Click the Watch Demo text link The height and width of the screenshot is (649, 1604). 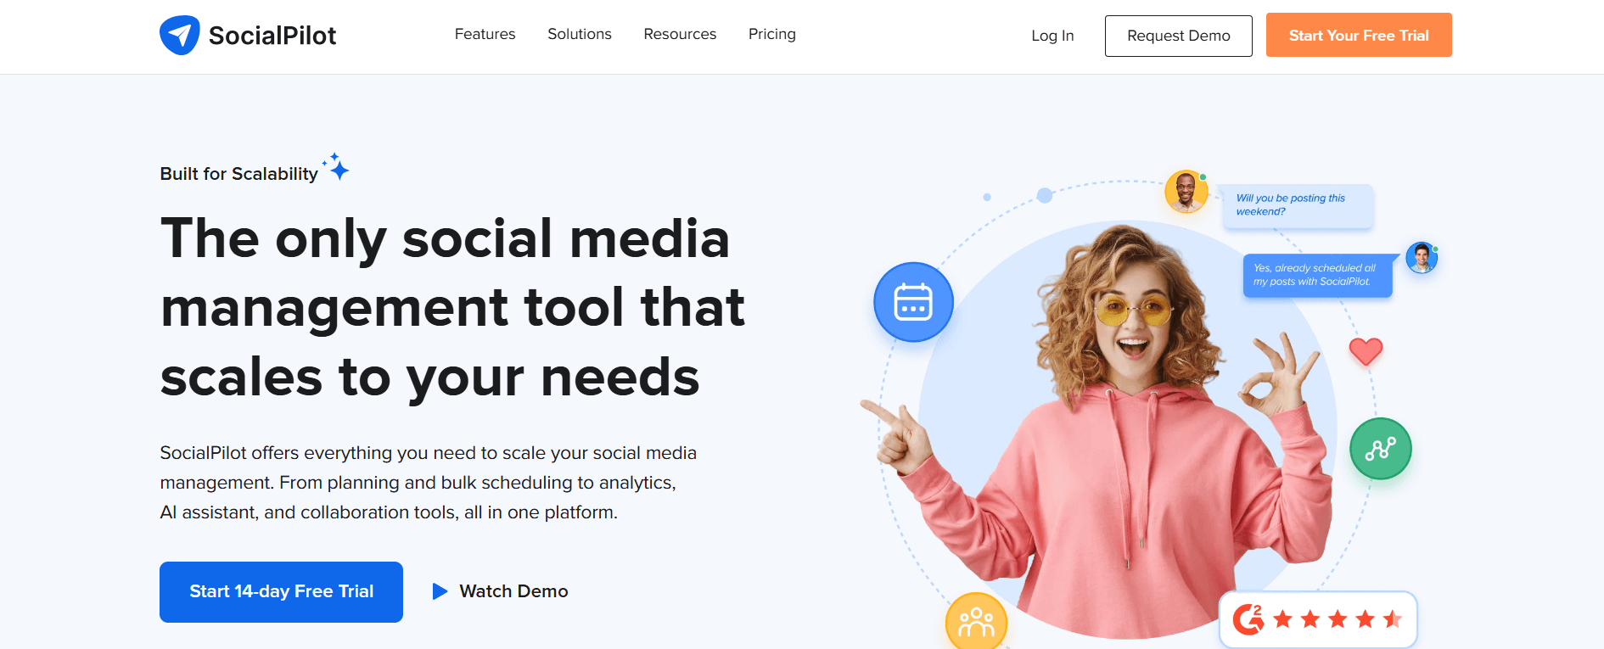click(x=513, y=591)
